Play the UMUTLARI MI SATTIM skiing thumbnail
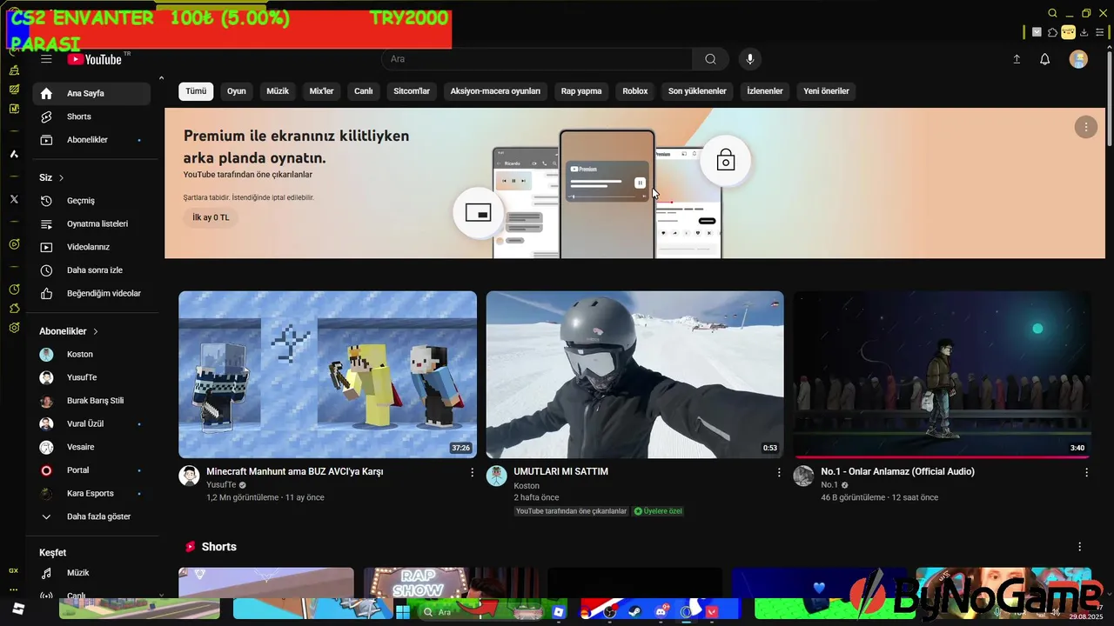Image resolution: width=1114 pixels, height=626 pixels. [x=634, y=375]
